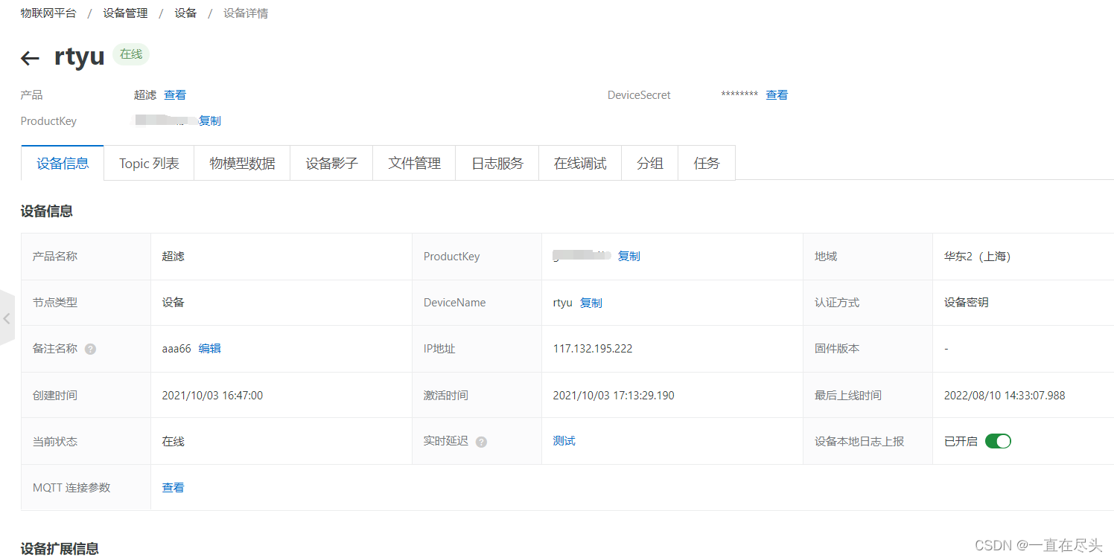
Task: Open the 任务 tab
Action: 707,163
